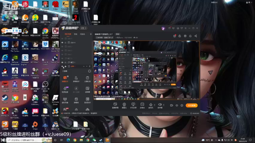Viewport: 255px width, 143px height.
Task: Click the Windows taskbar search box
Action: [x=29, y=140]
